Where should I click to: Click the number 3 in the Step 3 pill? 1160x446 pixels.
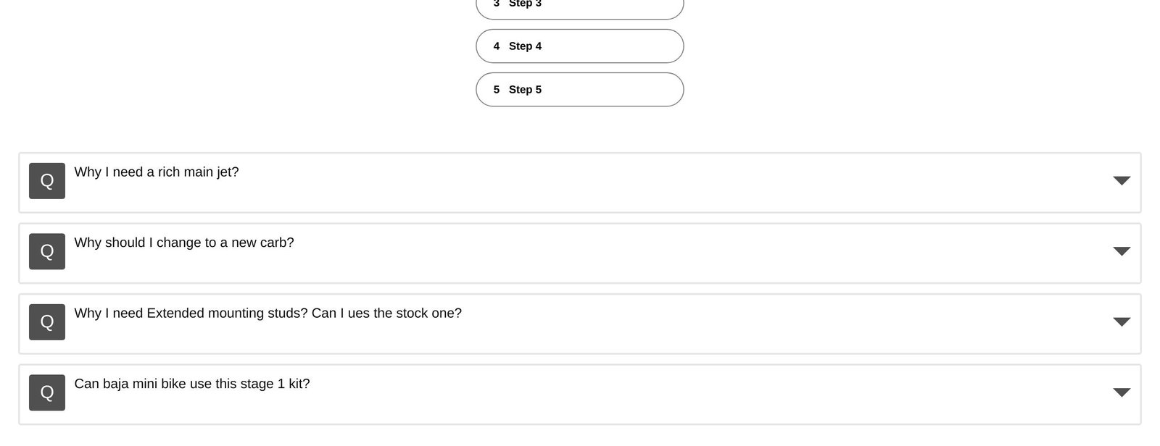[497, 4]
